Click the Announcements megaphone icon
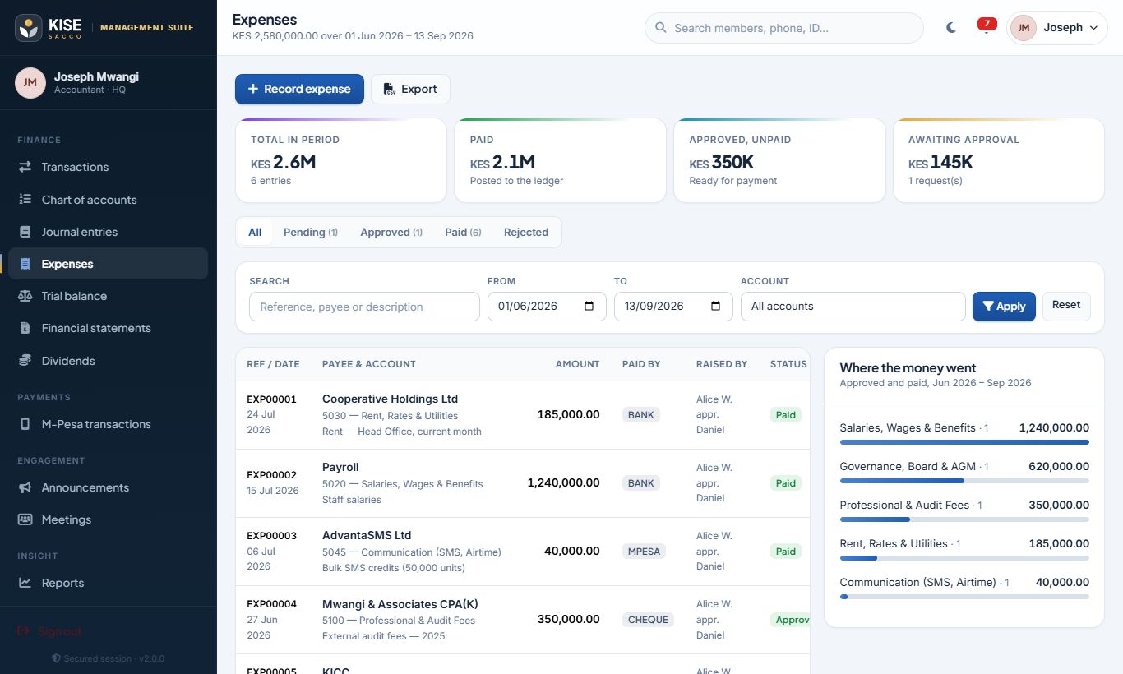1123x674 pixels. 25,487
